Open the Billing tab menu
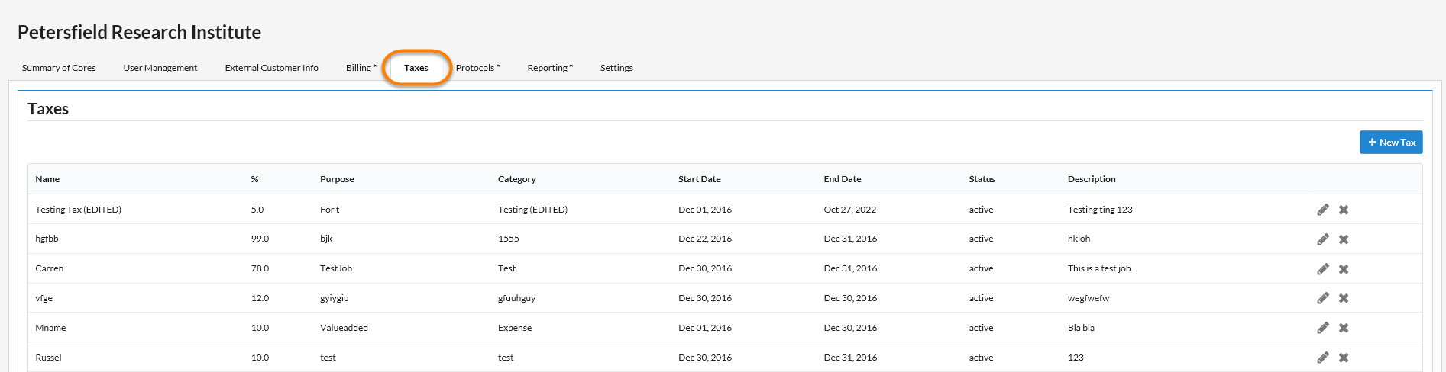 (361, 68)
